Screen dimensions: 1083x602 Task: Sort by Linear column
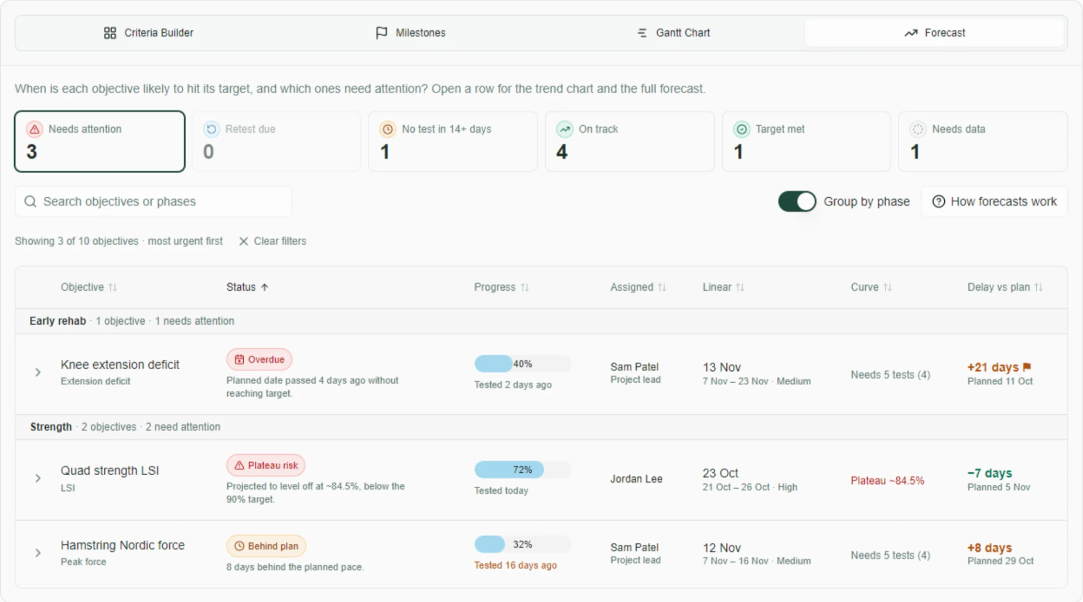click(723, 287)
